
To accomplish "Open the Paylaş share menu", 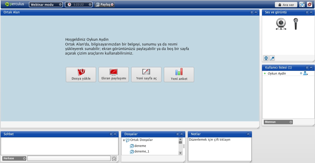I will point(105,5).
